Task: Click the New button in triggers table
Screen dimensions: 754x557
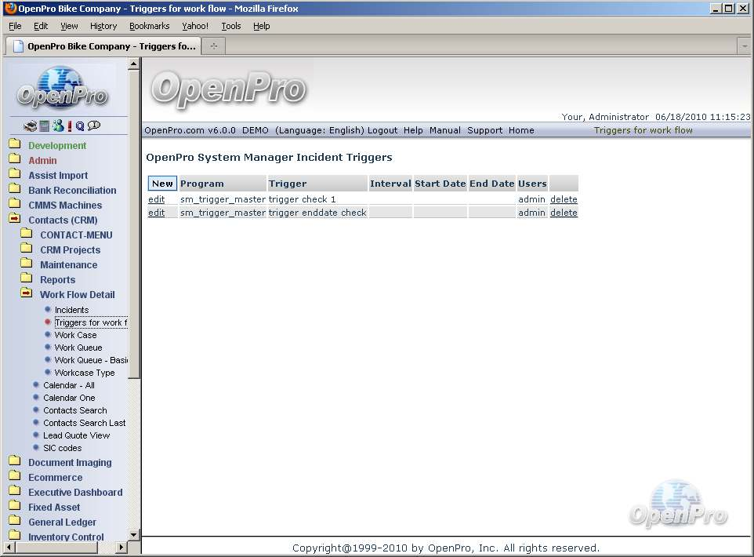Action: coord(162,184)
